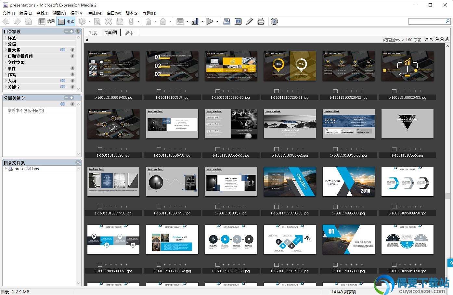Viewport: 453px width, 295px height.
Task: Toggle the 目录集 link circles icon
Action: (63, 50)
